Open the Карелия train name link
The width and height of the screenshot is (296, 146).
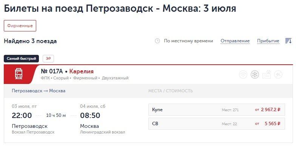tap(82, 71)
